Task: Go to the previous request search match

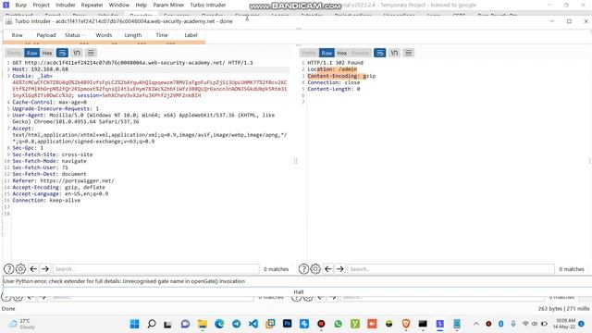Action: 33,269
